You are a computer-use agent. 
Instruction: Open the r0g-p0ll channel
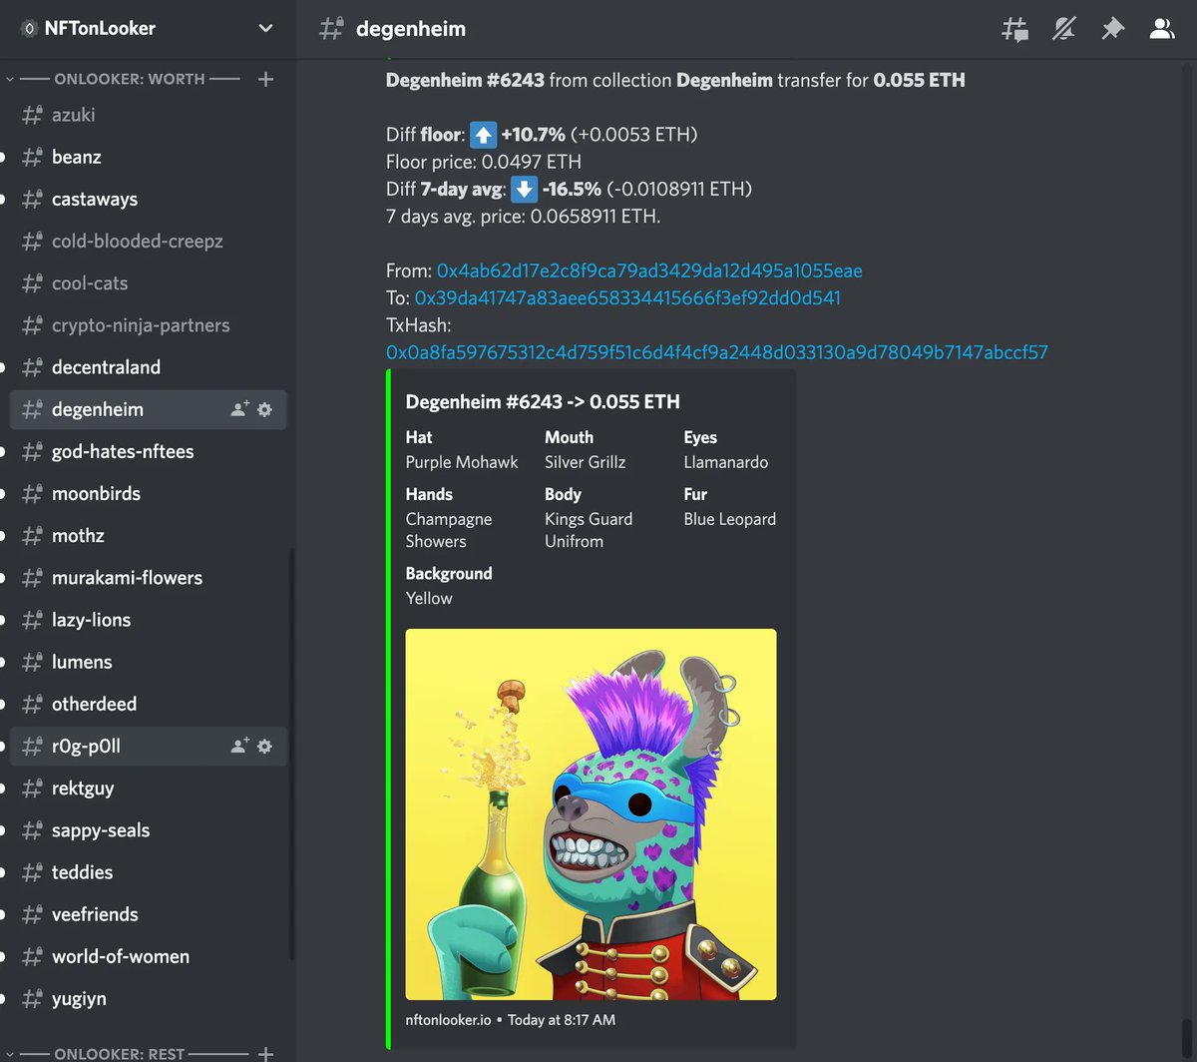point(148,746)
